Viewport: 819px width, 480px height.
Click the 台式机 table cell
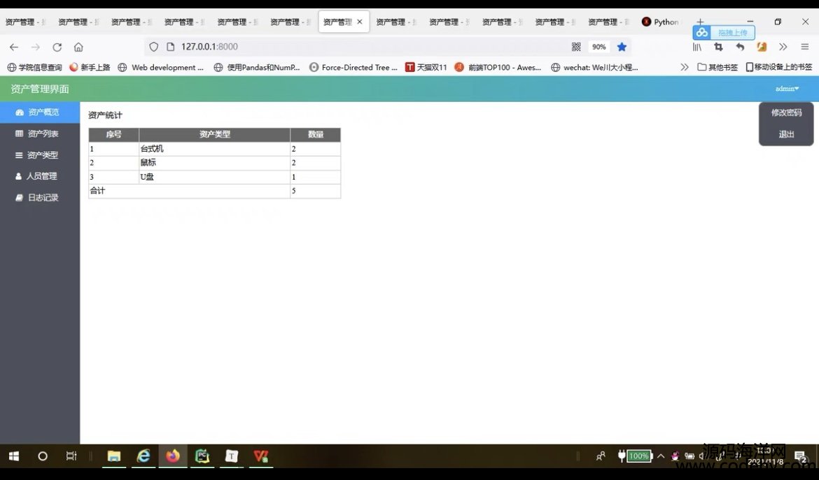[x=215, y=149]
